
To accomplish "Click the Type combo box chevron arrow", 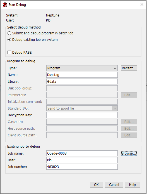I will click(x=115, y=68).
